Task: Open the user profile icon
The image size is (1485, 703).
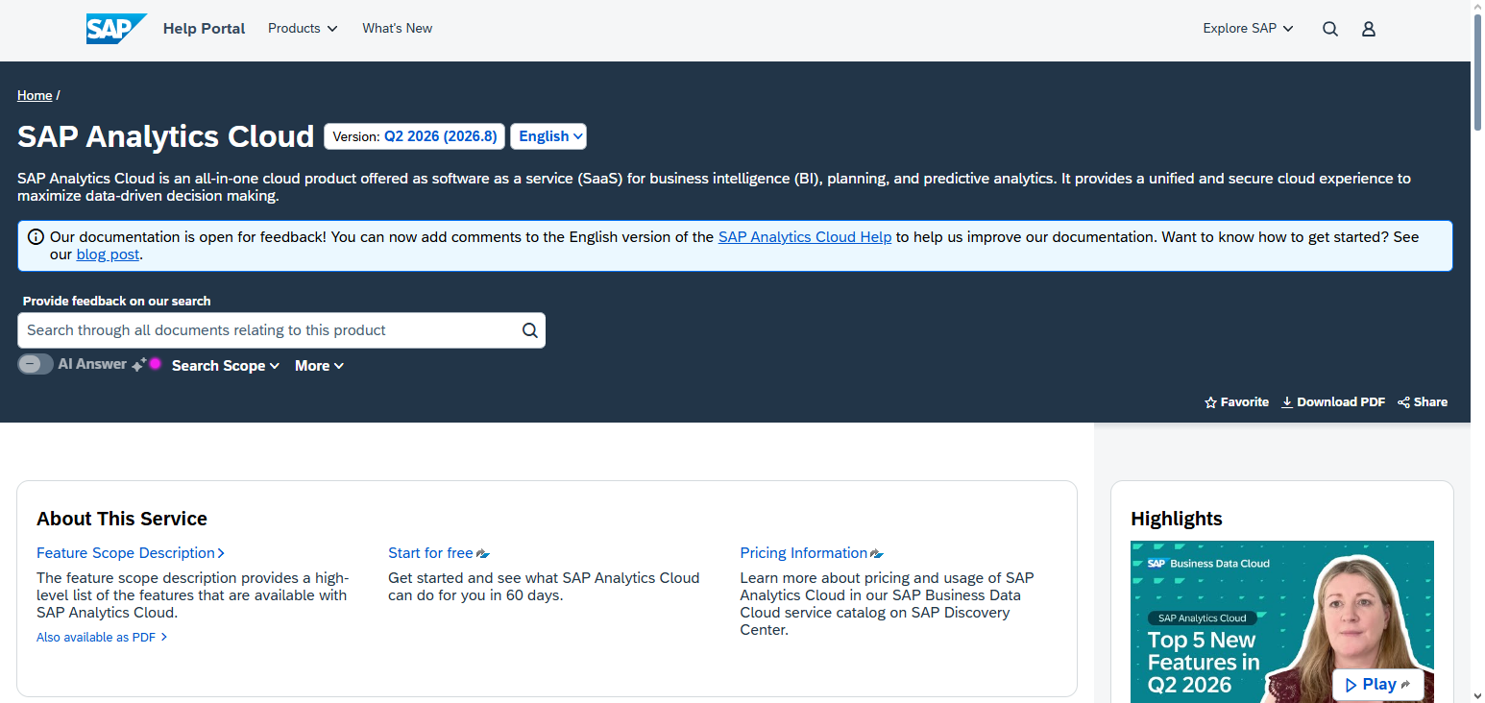Action: click(1369, 29)
